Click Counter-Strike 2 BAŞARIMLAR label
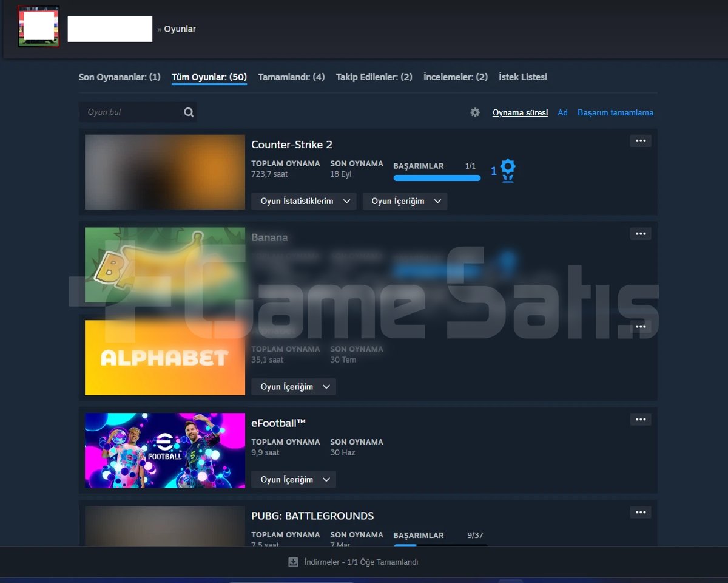 (x=419, y=166)
